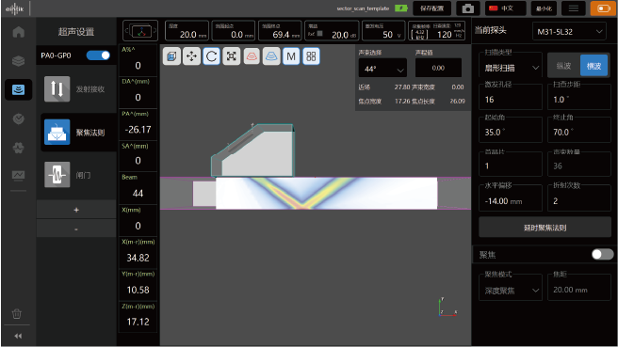Toggle the 聚焦 focus switch
618x347 pixels.
click(602, 254)
